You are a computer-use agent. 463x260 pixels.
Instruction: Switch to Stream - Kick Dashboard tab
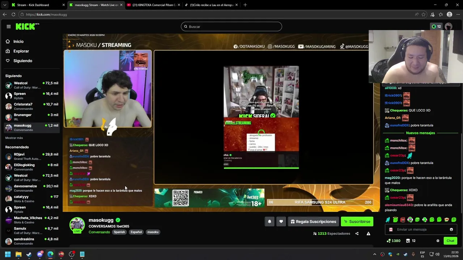pos(38,5)
